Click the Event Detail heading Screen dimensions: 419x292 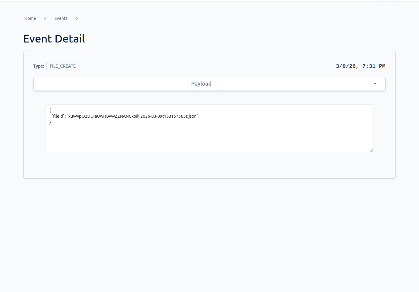coord(54,39)
